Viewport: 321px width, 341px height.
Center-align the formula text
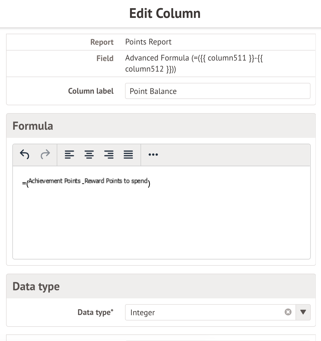click(x=89, y=154)
